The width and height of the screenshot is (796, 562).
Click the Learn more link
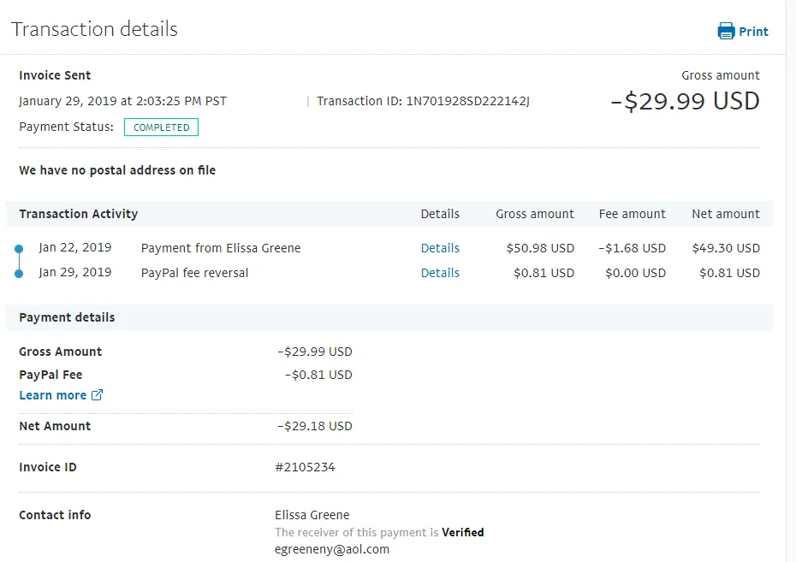[x=53, y=395]
